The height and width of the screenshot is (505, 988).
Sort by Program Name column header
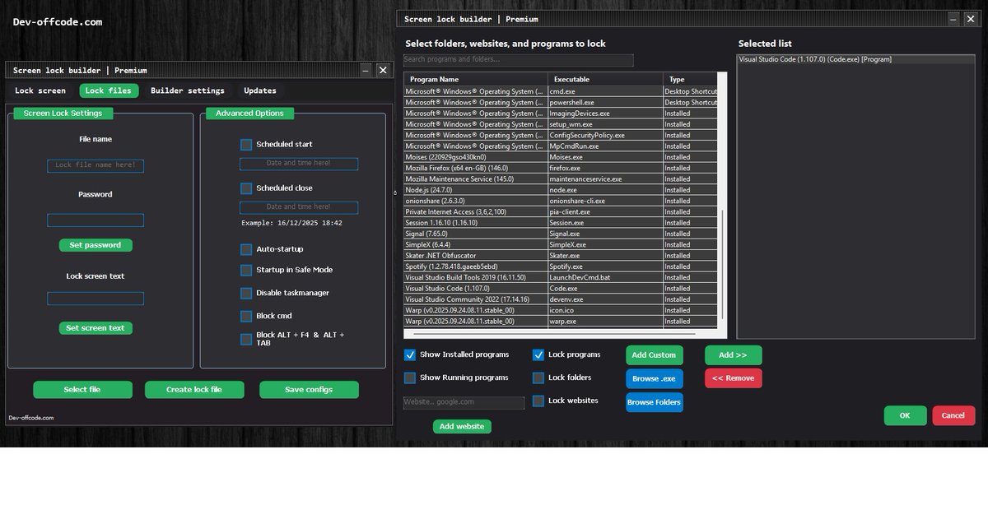(476, 79)
